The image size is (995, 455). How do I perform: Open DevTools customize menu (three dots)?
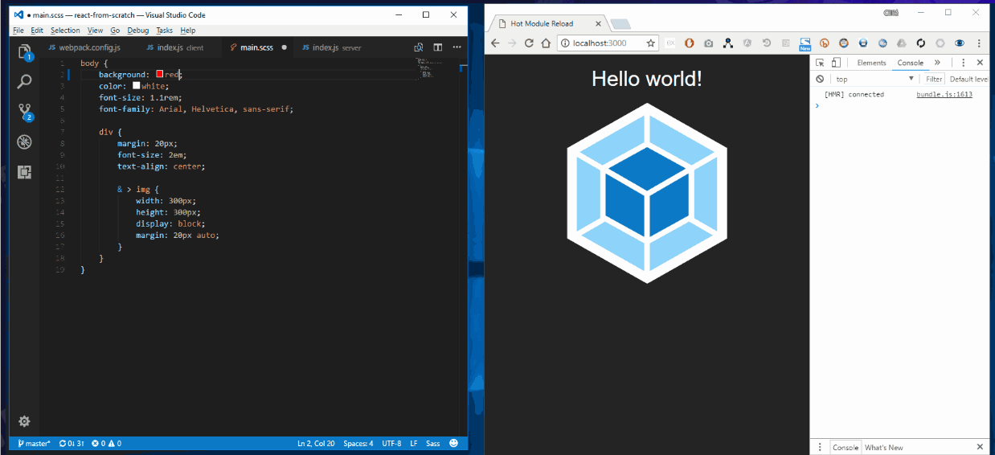click(963, 63)
